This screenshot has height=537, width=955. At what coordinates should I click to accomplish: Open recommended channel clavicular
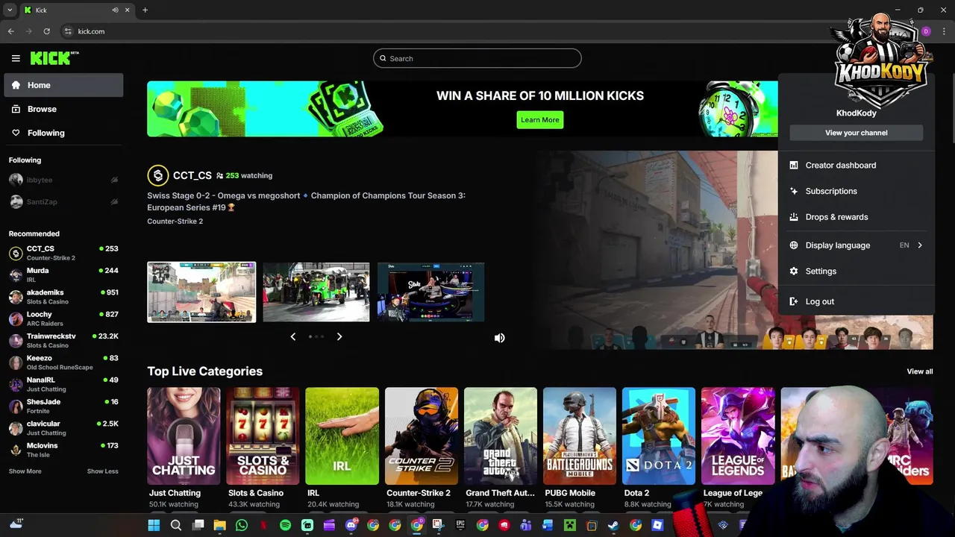63,428
